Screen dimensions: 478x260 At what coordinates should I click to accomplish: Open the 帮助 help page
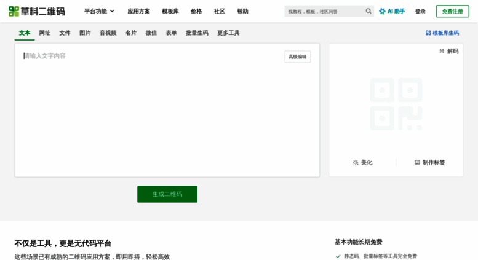click(242, 11)
